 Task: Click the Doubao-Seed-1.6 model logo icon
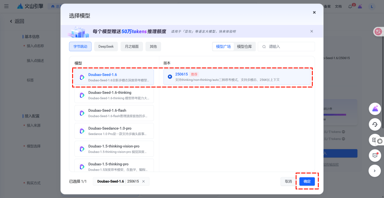click(82, 77)
